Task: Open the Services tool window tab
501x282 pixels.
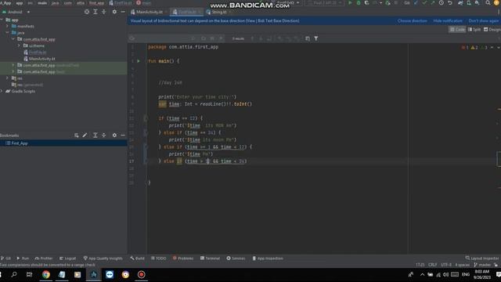Action: [236, 258]
